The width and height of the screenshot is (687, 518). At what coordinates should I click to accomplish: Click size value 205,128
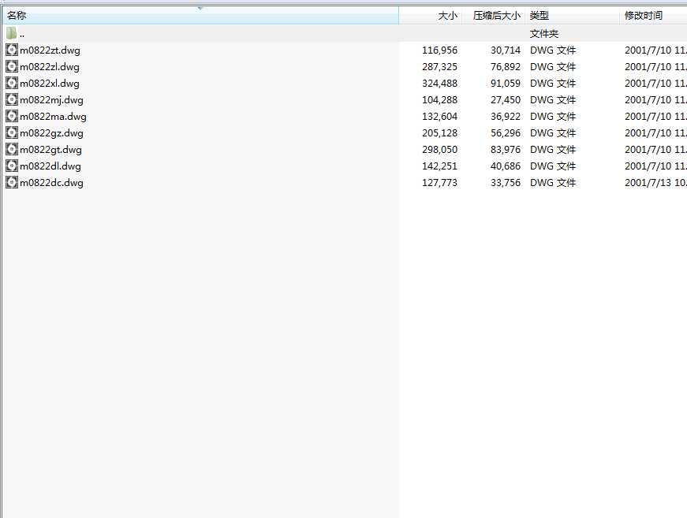point(439,133)
